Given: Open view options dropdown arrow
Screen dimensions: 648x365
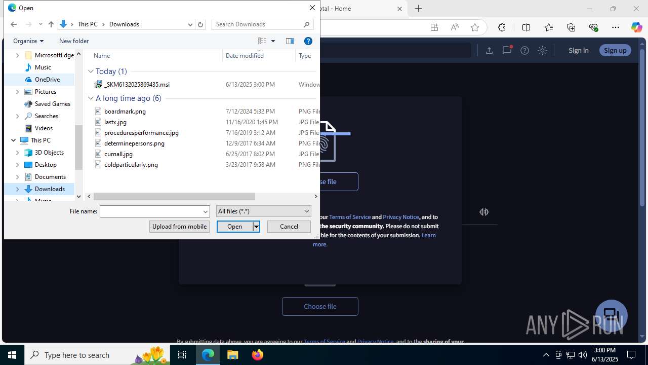Looking at the screenshot, I should (x=273, y=41).
